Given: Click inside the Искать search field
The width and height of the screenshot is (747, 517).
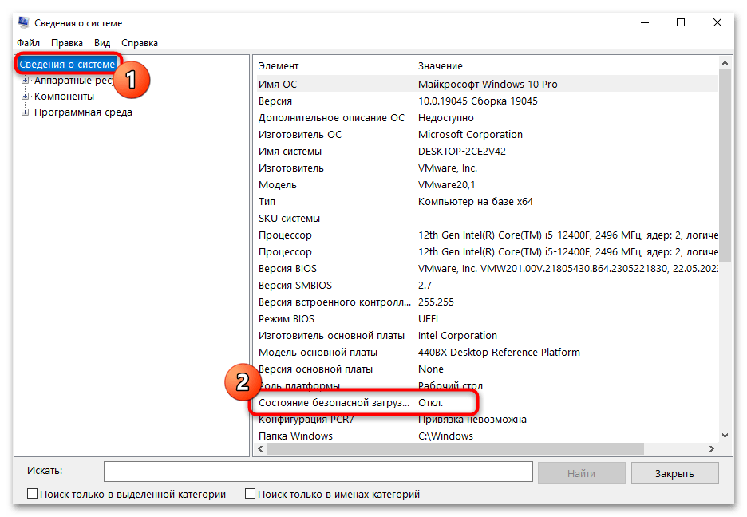Looking at the screenshot, I should (x=319, y=472).
